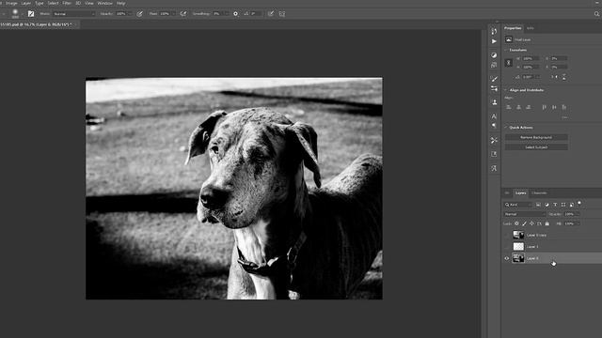Switch to the Info tab
Image resolution: width=602 pixels, height=338 pixels.
coord(531,28)
